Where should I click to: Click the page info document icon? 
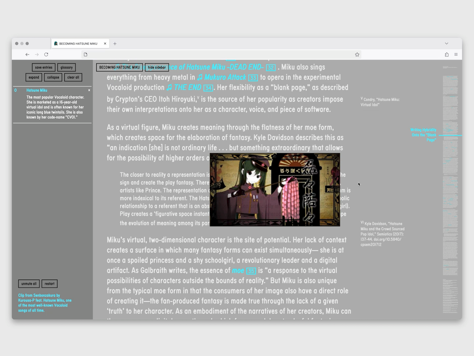86,54
